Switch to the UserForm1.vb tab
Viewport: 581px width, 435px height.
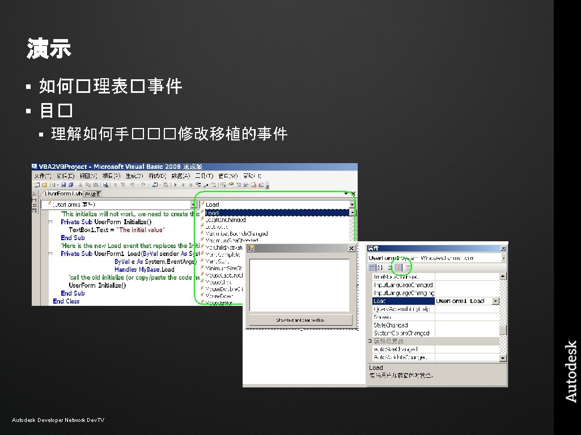pyautogui.click(x=63, y=194)
